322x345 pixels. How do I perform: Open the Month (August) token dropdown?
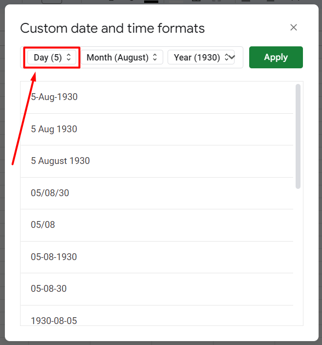coord(122,57)
